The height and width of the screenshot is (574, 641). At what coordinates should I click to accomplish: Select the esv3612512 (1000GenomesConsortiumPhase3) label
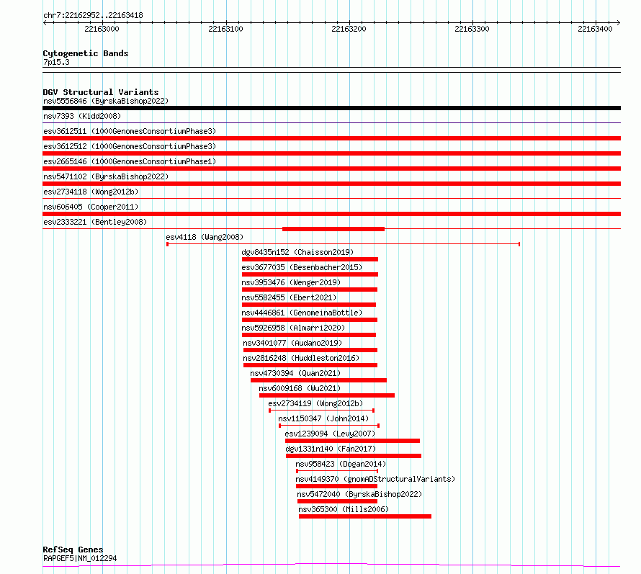point(130,146)
